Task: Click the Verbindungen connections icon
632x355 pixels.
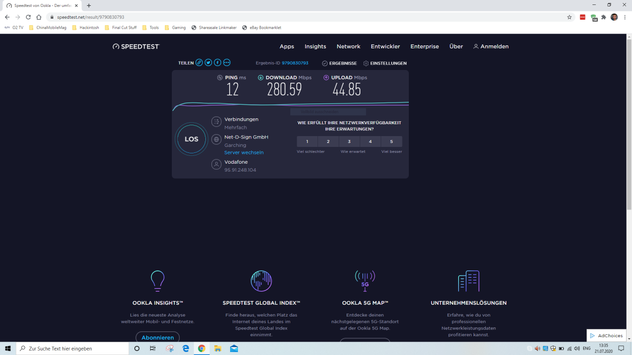Action: point(216,122)
